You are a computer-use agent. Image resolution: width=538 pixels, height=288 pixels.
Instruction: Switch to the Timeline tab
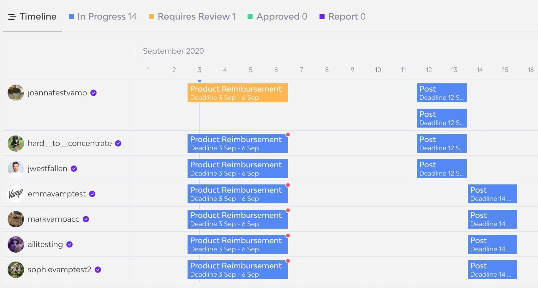click(38, 17)
